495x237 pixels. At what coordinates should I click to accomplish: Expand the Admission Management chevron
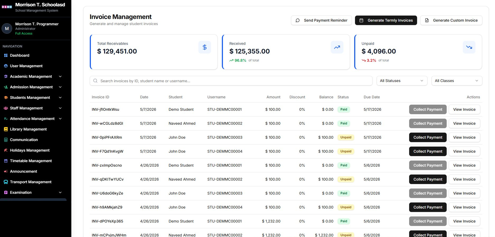(60, 87)
